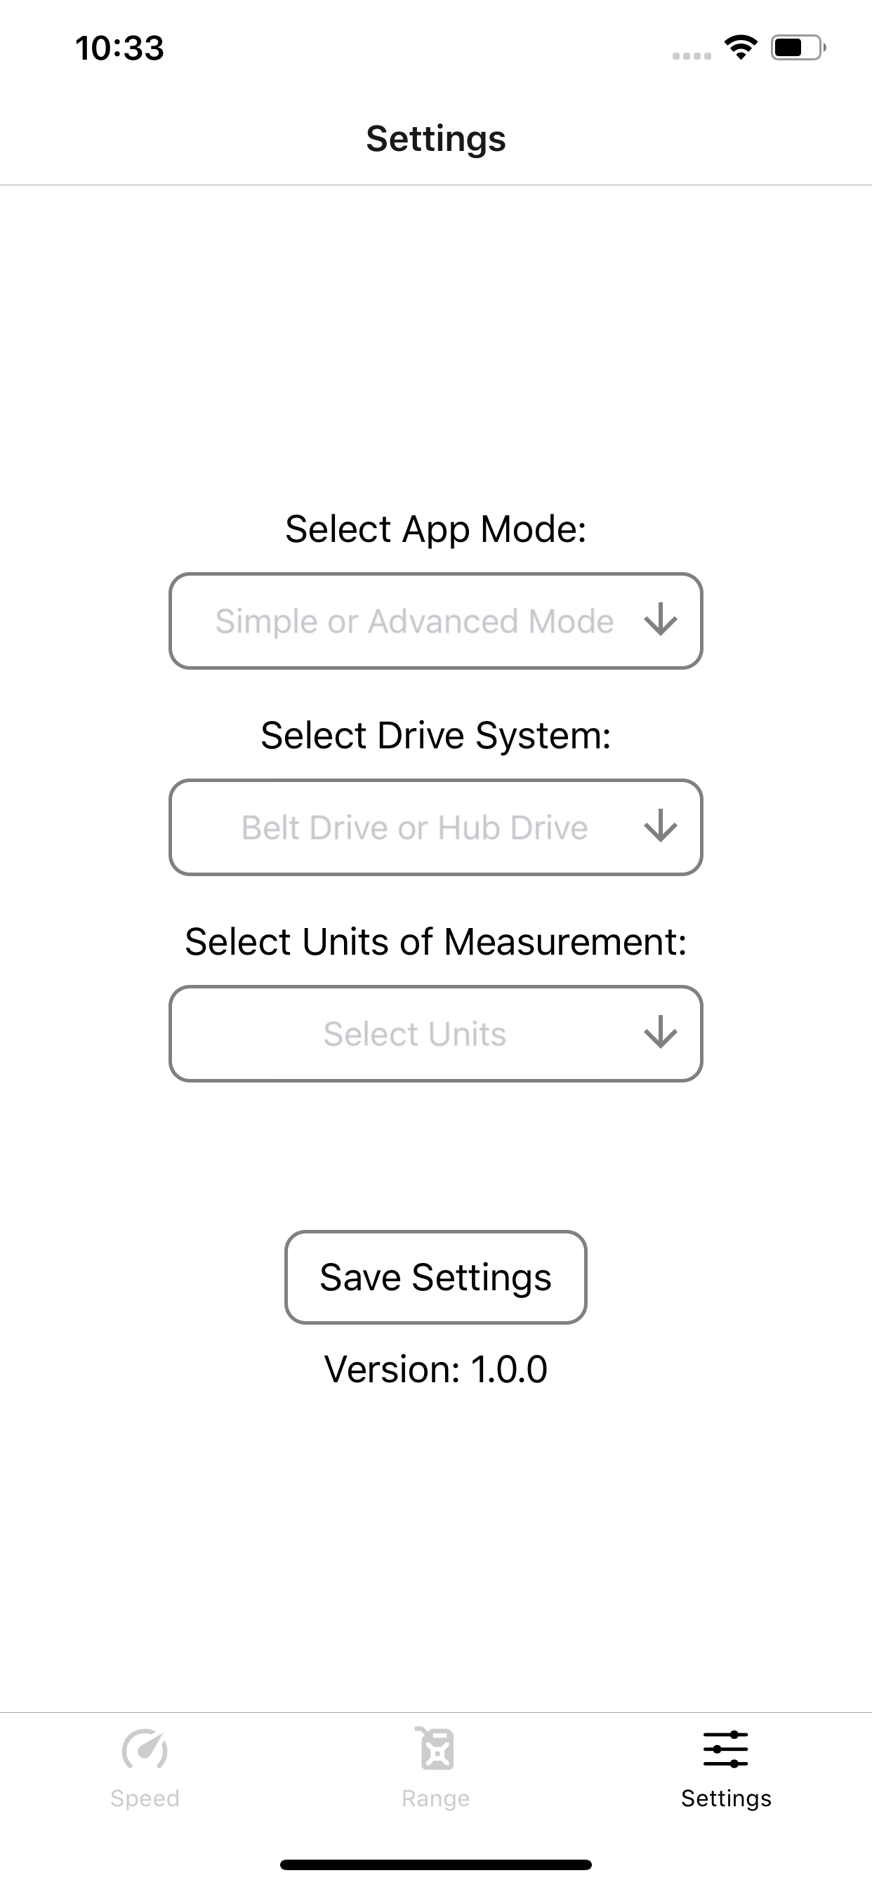Tap the Settings header title
This screenshot has height=1887, width=872.
tap(436, 138)
